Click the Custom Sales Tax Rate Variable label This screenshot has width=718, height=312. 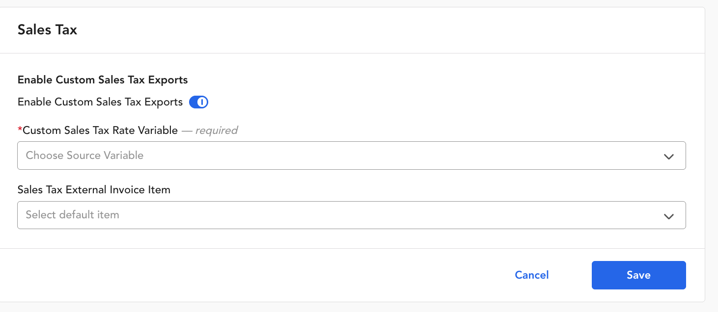pyautogui.click(x=100, y=130)
